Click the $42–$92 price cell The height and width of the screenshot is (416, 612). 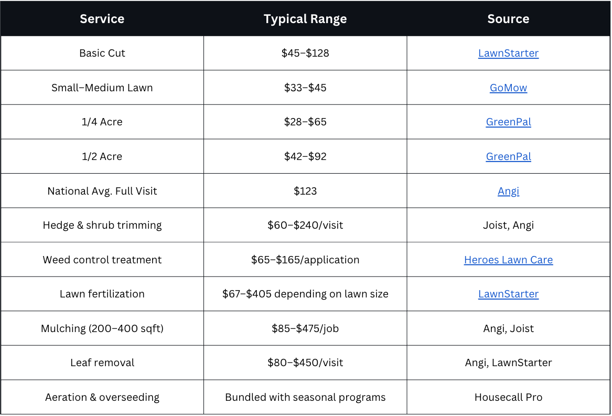click(x=305, y=156)
